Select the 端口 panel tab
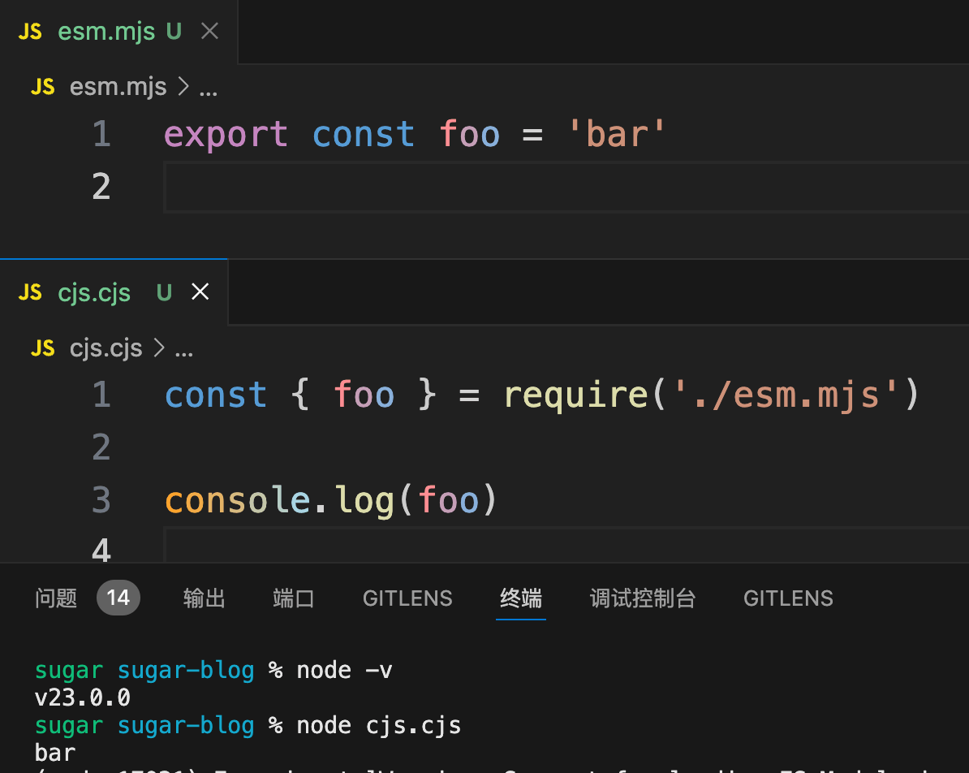Screen dimensions: 969x773 pos(293,598)
